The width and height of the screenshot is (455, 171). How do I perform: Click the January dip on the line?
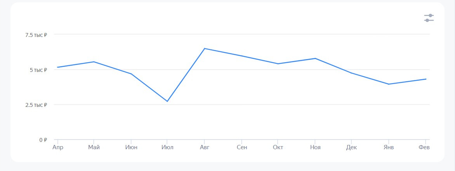pyautogui.click(x=389, y=84)
